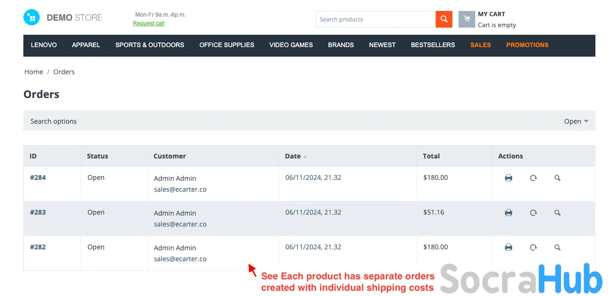Open magnifier icon for order #282
The height and width of the screenshot is (296, 614).
click(x=557, y=247)
